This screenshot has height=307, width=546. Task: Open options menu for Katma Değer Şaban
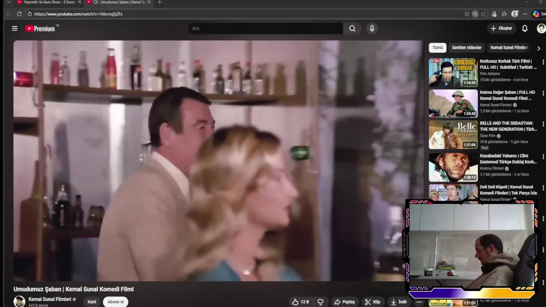click(x=543, y=93)
